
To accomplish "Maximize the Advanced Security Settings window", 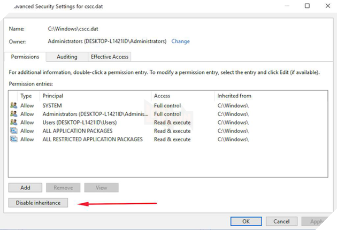I will 307,6.
